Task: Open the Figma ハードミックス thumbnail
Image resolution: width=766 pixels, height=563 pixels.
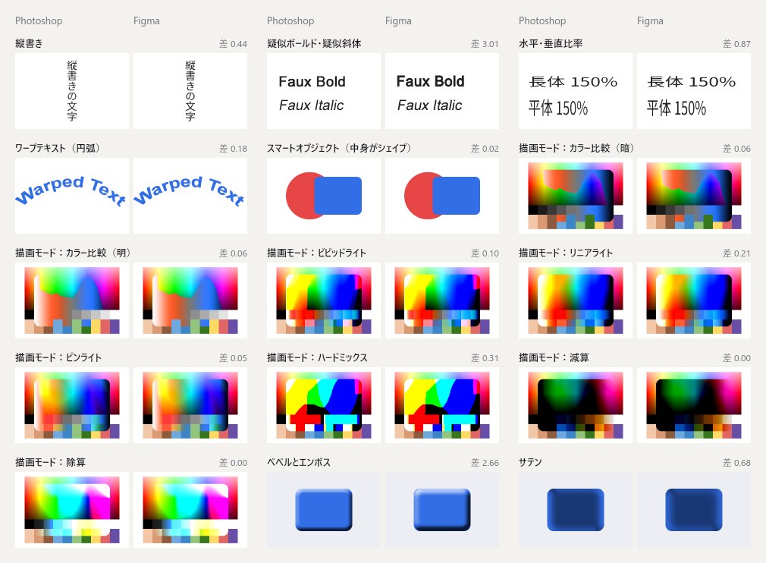Action: click(x=442, y=405)
